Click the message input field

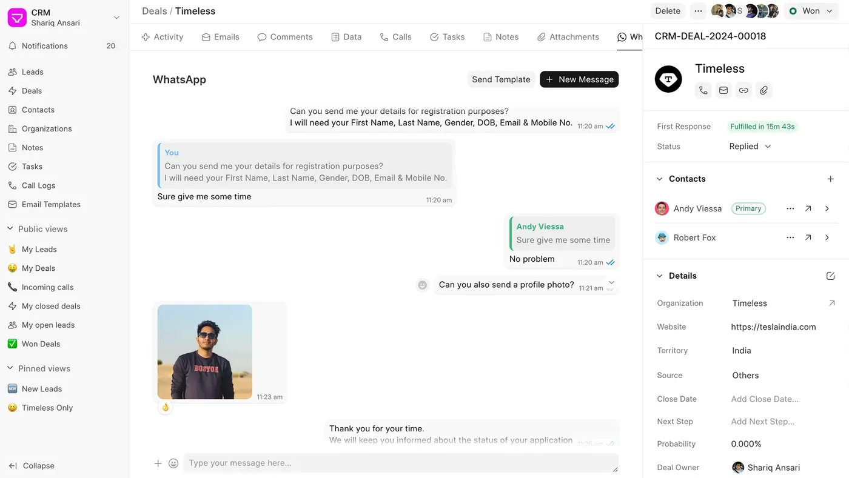pyautogui.click(x=401, y=463)
